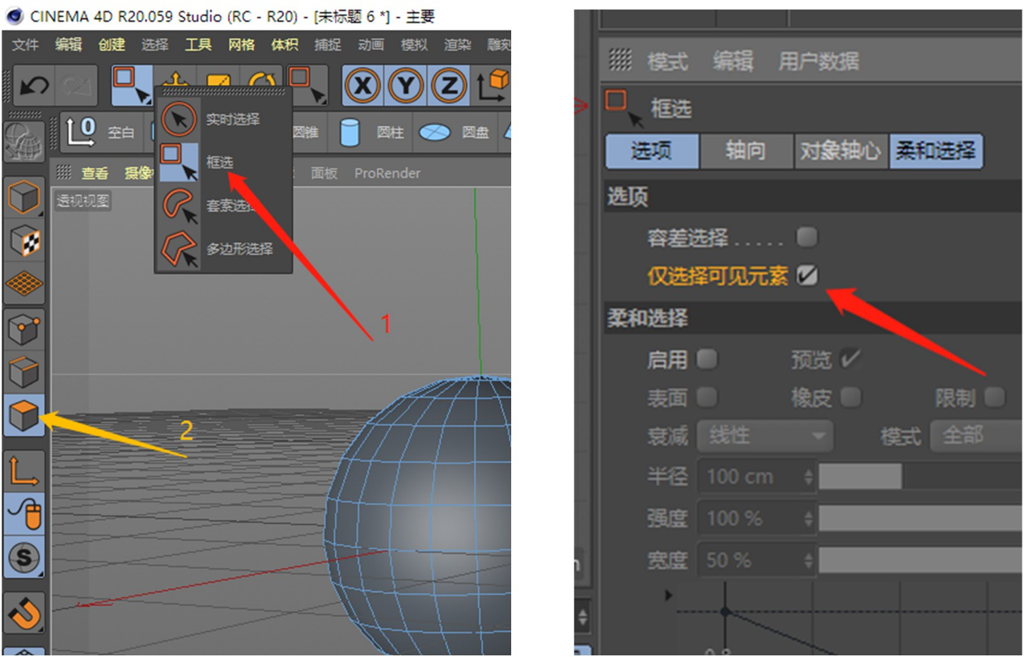Uncheck 仅选择可见元素 checkbox
Viewport: 1024px width, 657px height.
[806, 276]
